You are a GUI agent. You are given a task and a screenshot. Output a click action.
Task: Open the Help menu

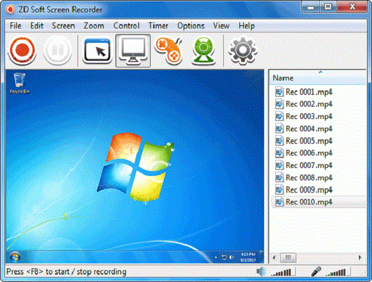(x=247, y=25)
